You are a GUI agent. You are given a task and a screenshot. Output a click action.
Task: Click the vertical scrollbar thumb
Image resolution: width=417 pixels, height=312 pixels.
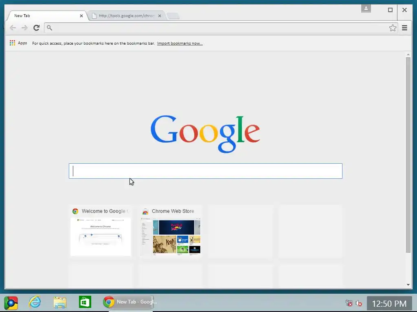pyautogui.click(x=408, y=155)
